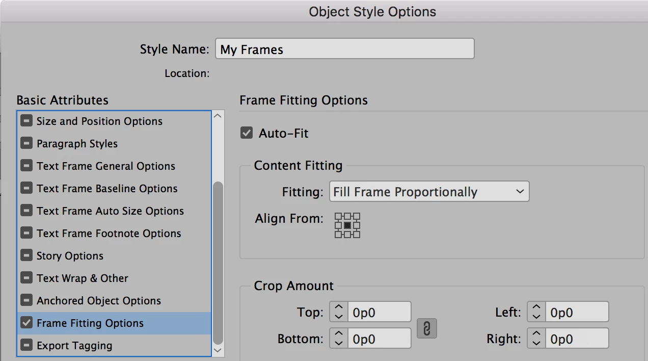Open Anchored Object Options category
648x361 pixels.
(x=99, y=301)
